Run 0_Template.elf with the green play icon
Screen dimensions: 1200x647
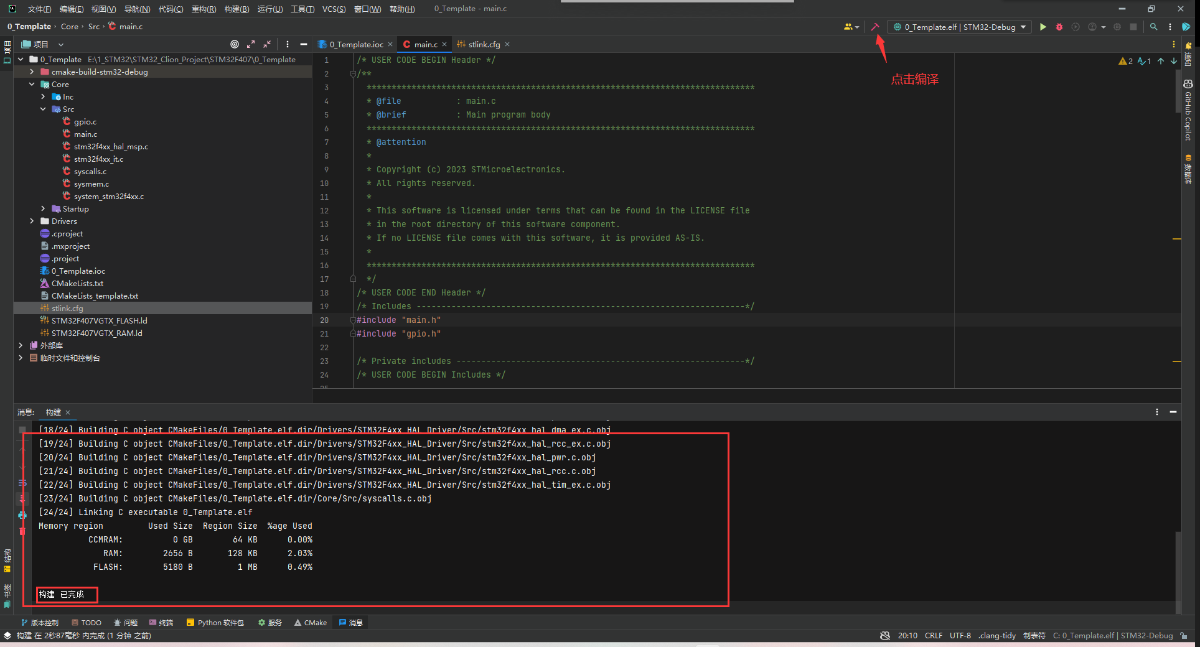(x=1043, y=27)
